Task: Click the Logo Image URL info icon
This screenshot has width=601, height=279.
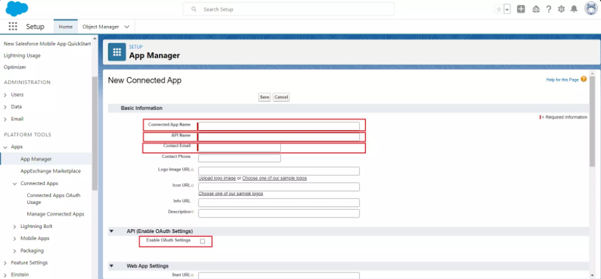Action: tap(192, 170)
